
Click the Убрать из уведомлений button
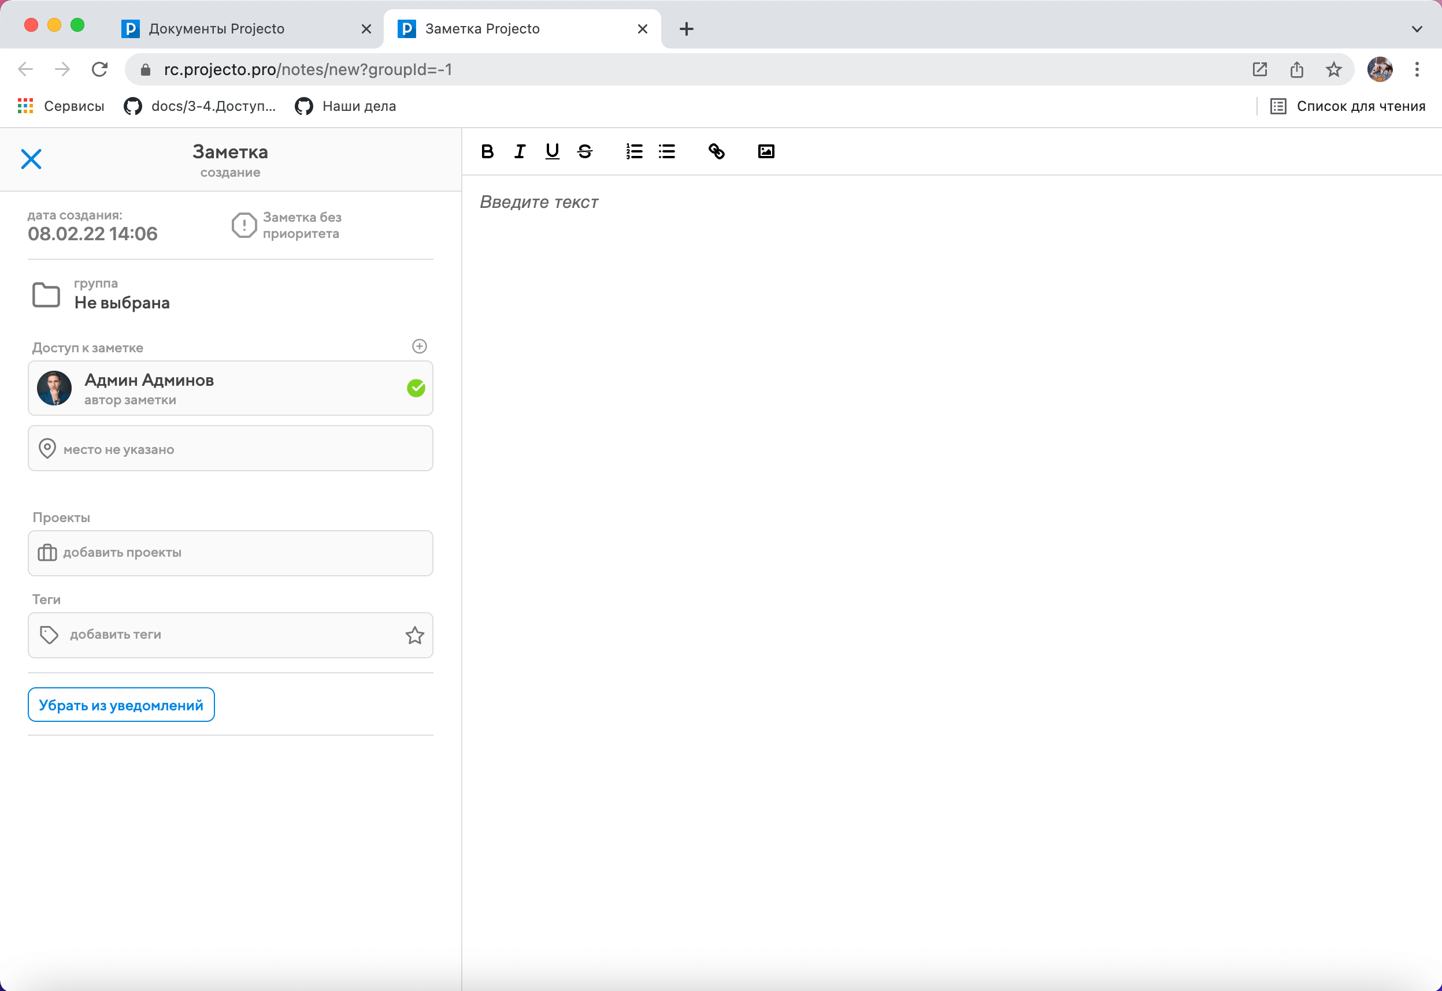[x=121, y=705]
